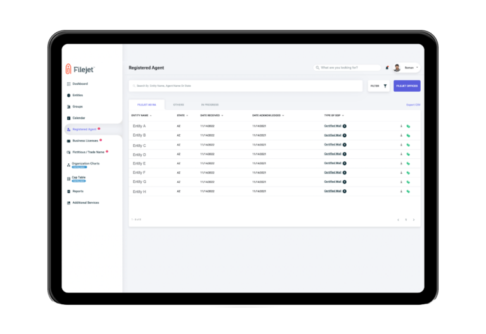Click the download icon for Entity B
The image size is (486, 334).
(401, 135)
